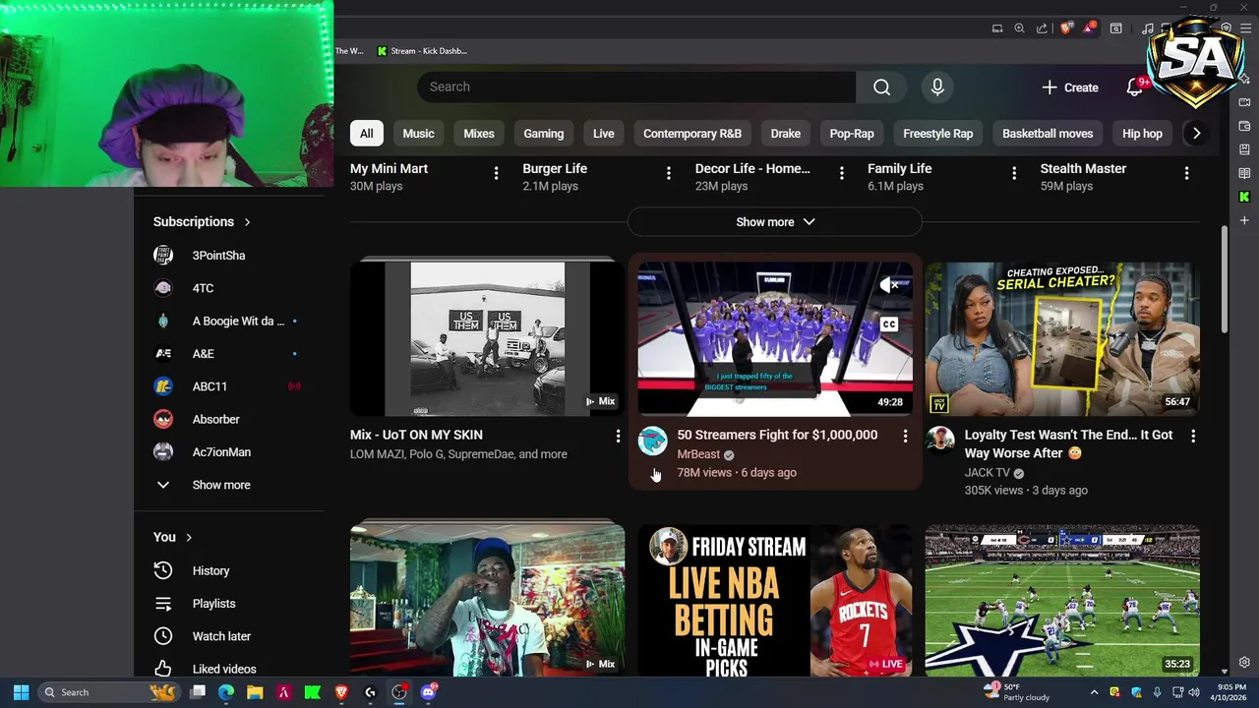Open Kick icon in browser side panel
1259x708 pixels.
pyautogui.click(x=1244, y=197)
